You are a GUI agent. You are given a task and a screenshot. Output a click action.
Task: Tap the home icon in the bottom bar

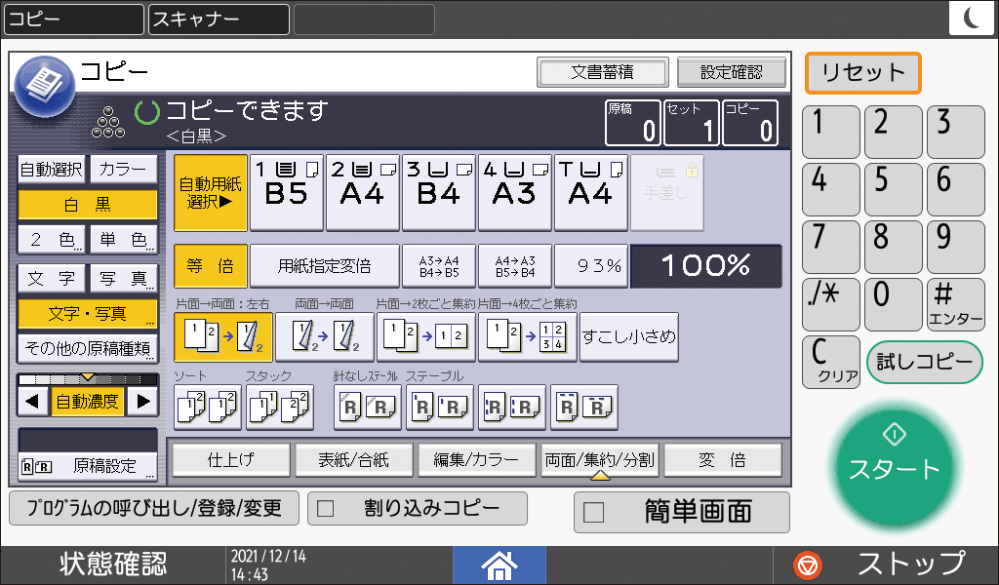[499, 564]
